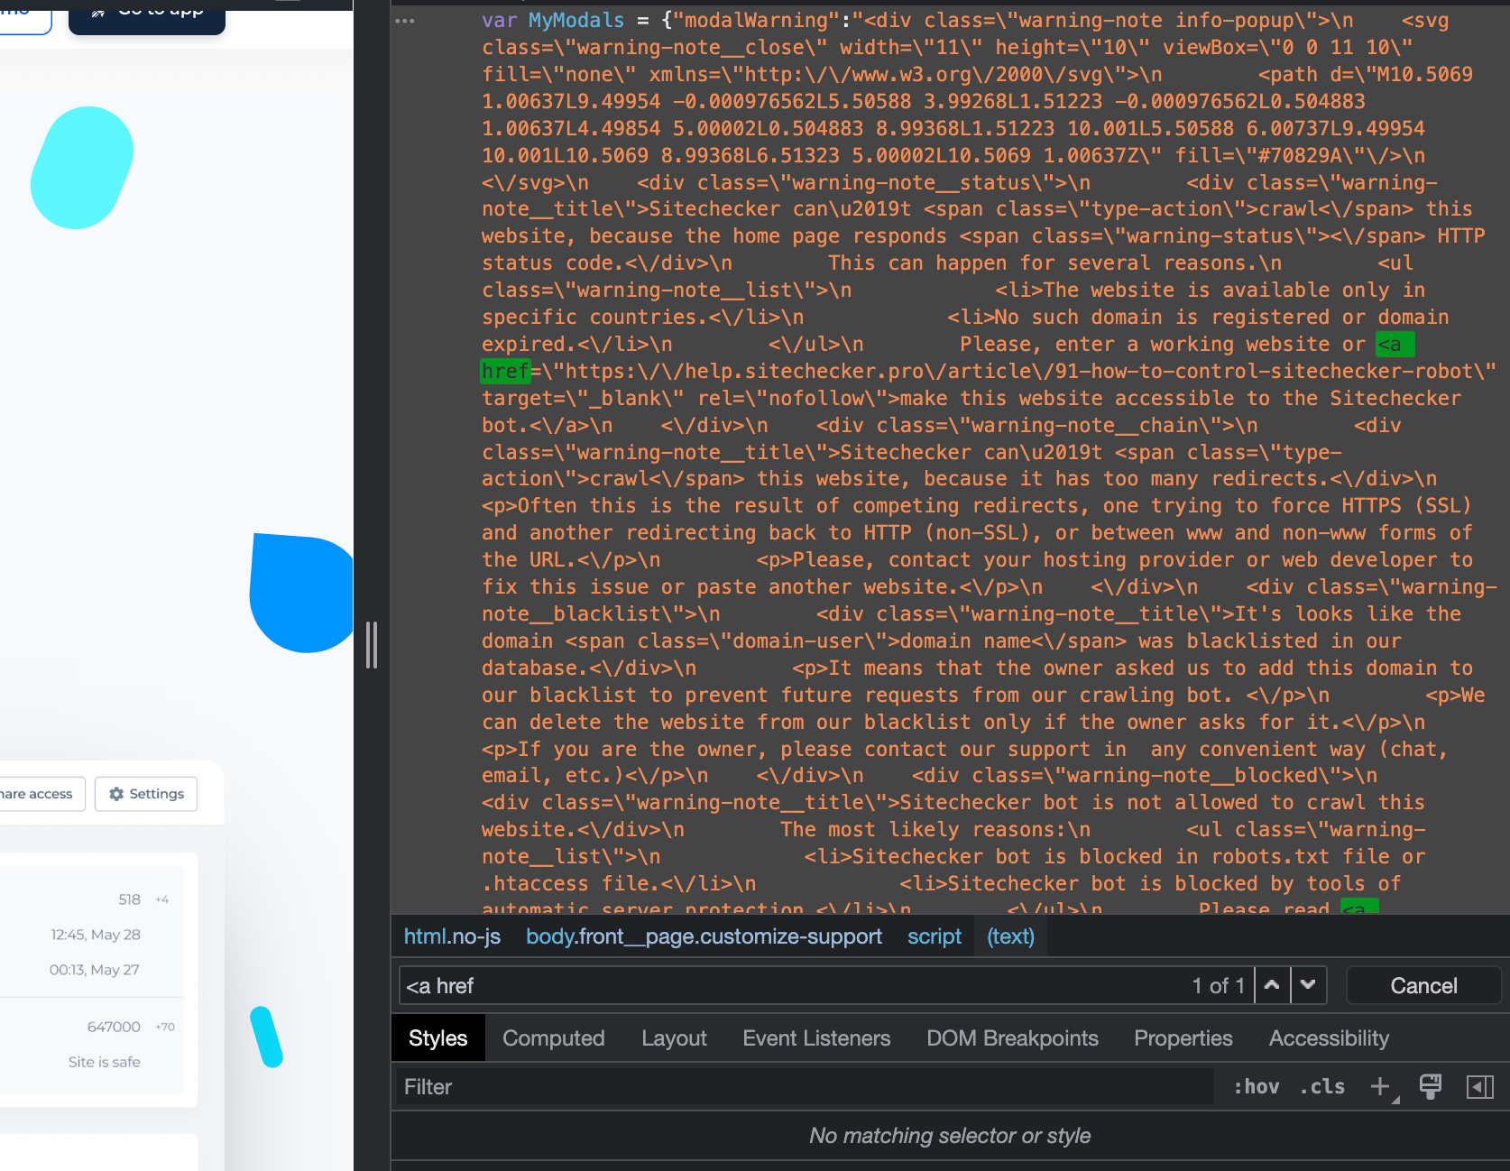
Task: Add a new style rule plus icon
Action: [1380, 1087]
